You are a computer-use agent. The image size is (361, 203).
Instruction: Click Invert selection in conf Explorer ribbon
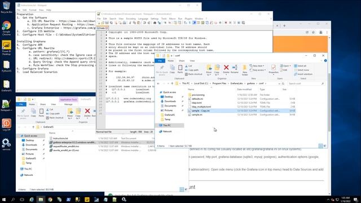click(x=303, y=74)
